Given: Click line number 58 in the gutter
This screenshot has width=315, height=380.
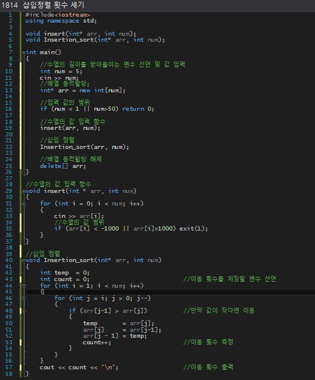Looking at the screenshot, I should coord(9,374).
